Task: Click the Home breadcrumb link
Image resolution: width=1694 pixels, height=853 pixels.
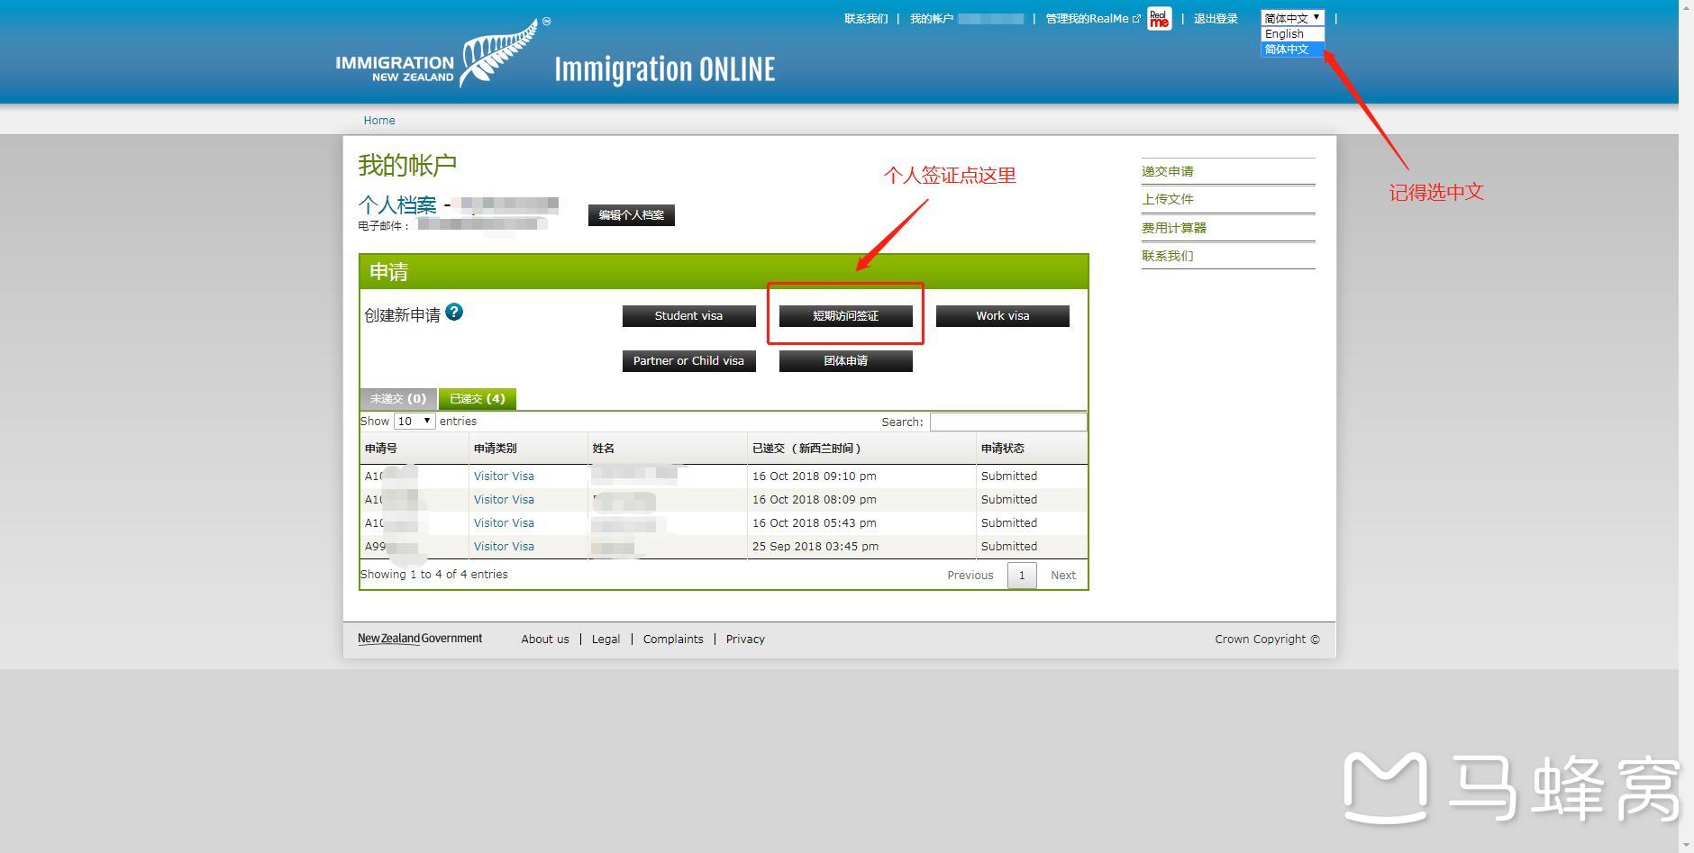Action: 379,121
